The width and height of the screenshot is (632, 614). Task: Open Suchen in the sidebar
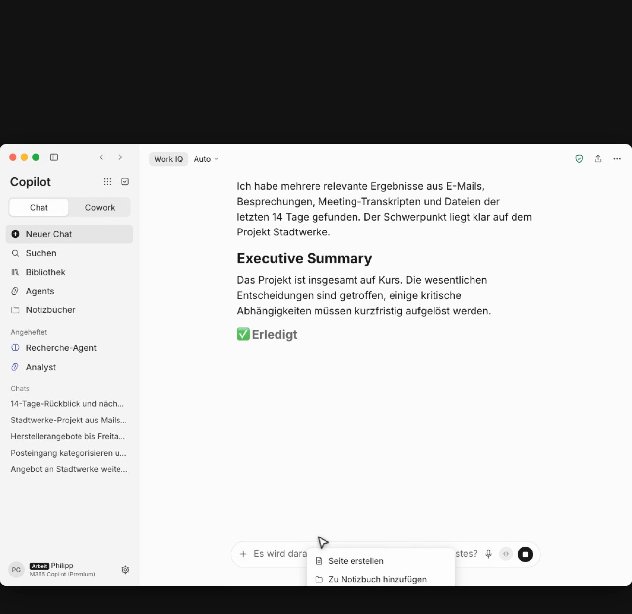(69, 253)
